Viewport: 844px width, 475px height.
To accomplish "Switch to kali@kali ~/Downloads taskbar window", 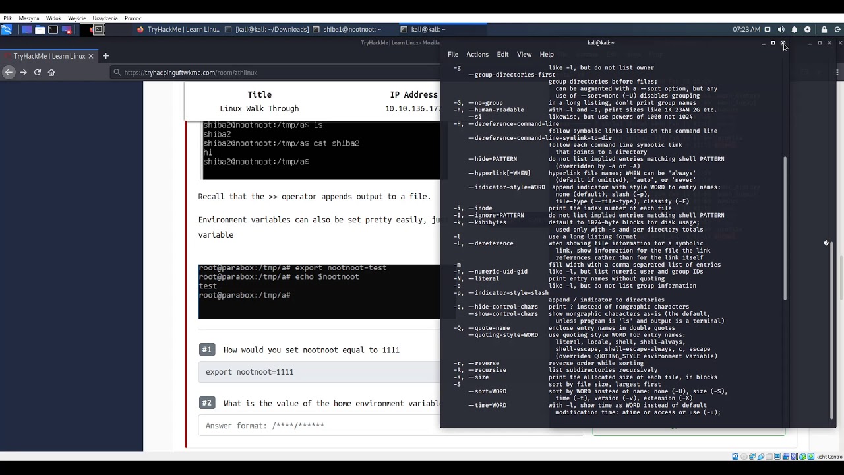I will coord(267,30).
